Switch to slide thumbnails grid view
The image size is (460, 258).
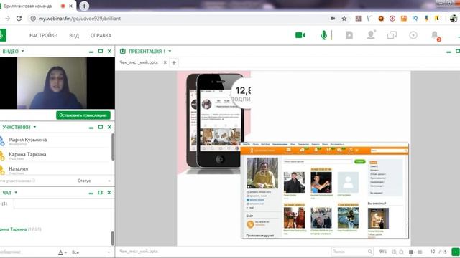point(420,252)
